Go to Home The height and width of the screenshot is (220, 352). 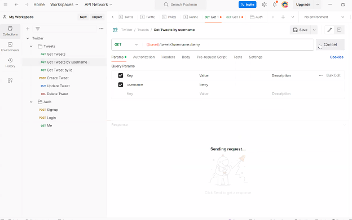point(39,5)
